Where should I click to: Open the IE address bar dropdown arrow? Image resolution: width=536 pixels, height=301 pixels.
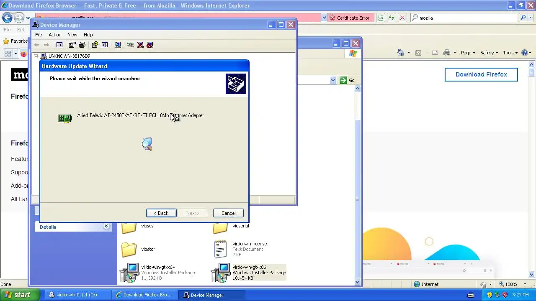[x=324, y=18]
